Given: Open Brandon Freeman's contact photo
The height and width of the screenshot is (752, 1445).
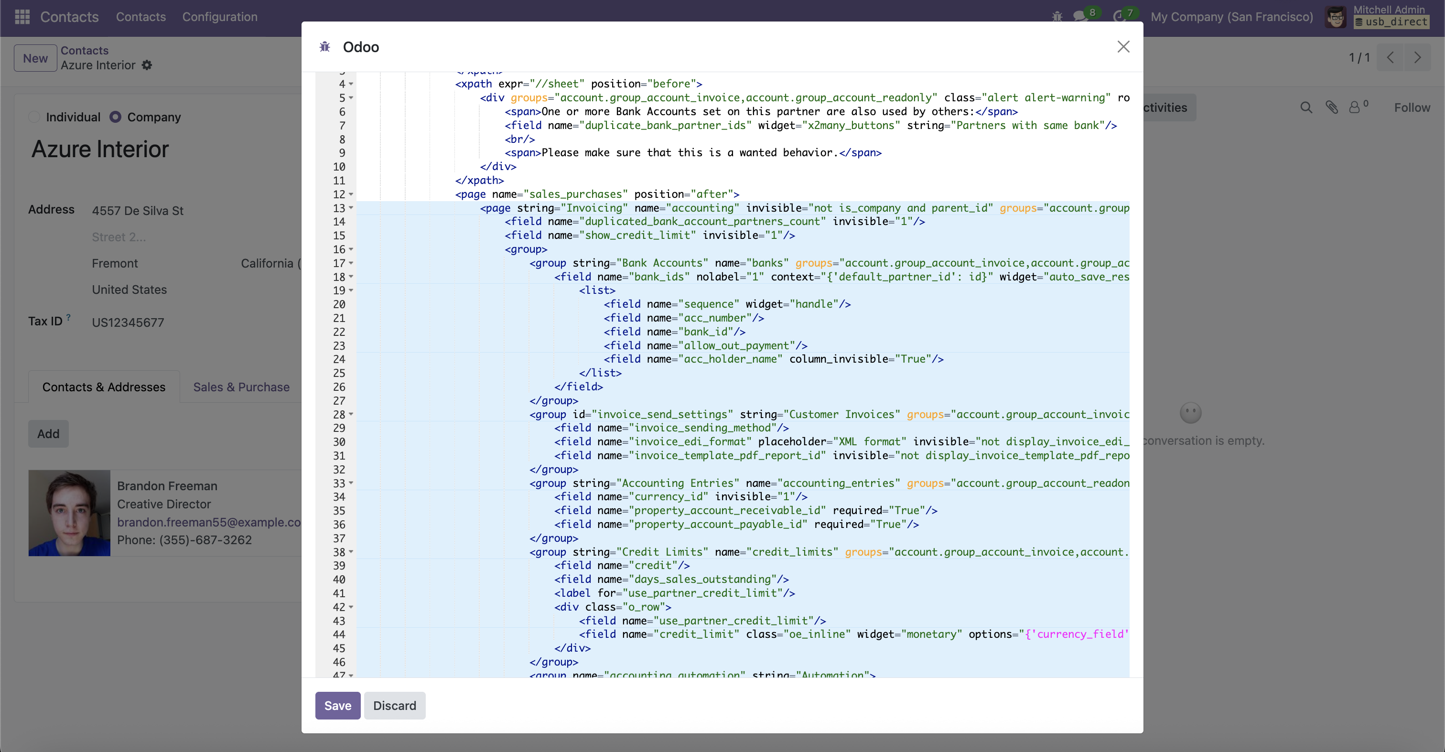Looking at the screenshot, I should tap(70, 513).
